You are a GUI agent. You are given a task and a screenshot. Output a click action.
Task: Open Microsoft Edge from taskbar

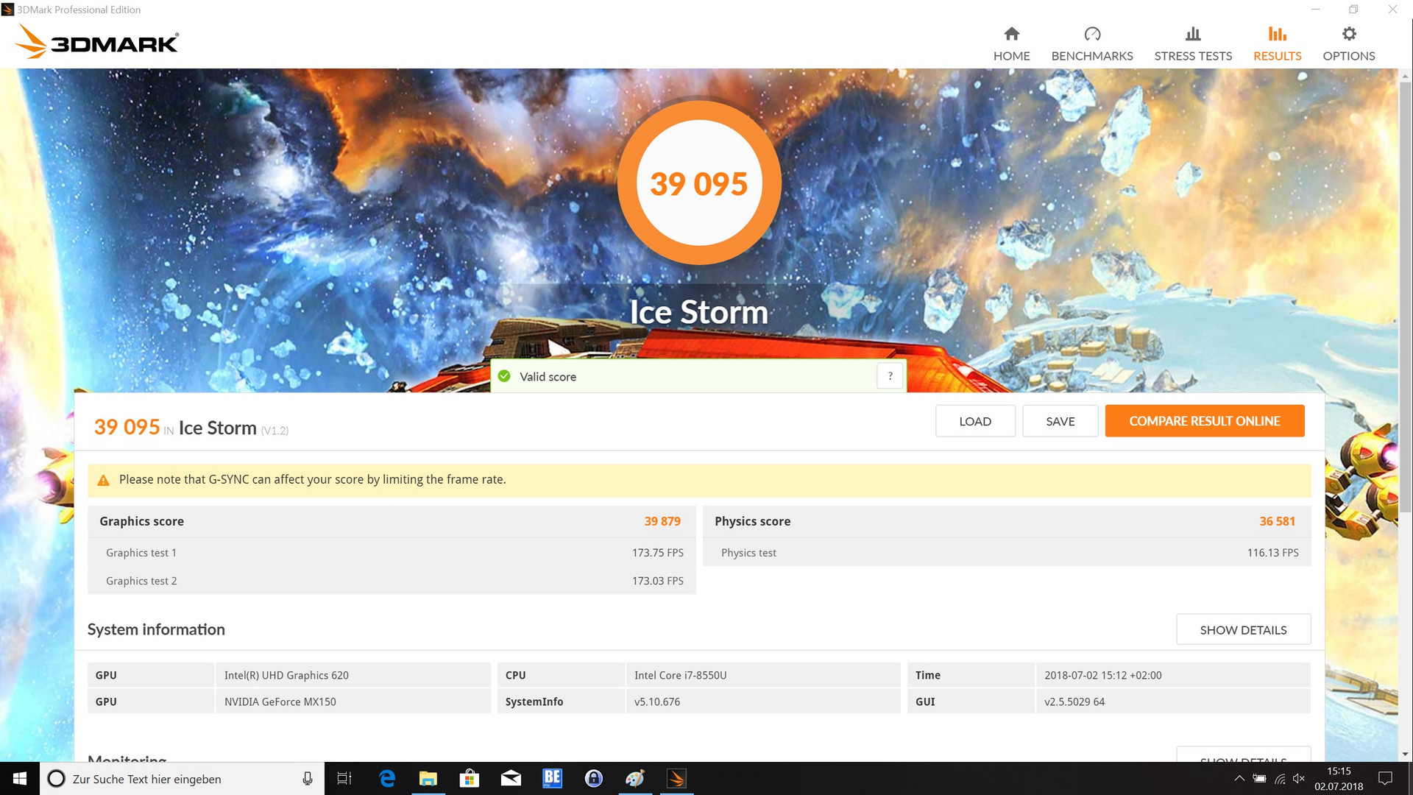pyautogui.click(x=386, y=779)
